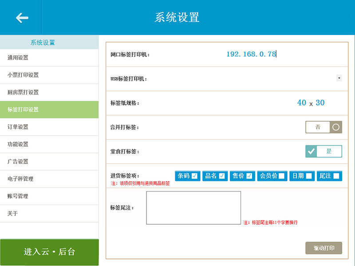Go to 订单设置 section

pyautogui.click(x=49, y=127)
